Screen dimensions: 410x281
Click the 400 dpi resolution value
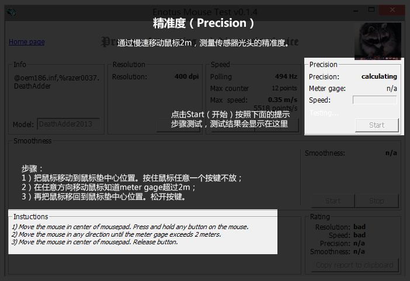pos(187,76)
